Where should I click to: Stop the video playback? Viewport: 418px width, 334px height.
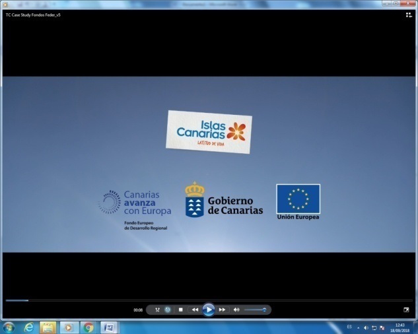point(180,310)
